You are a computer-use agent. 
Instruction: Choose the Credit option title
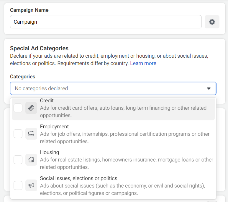pyautogui.click(x=47, y=101)
